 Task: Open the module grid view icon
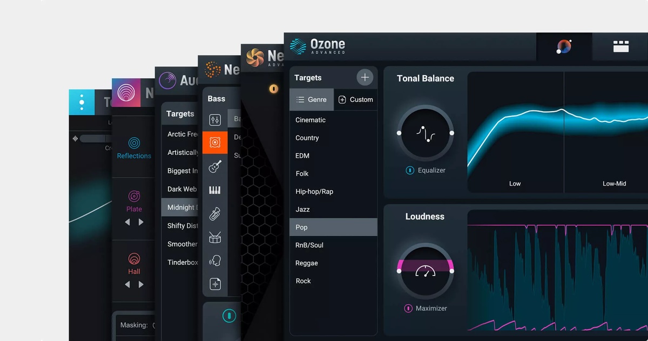click(x=621, y=47)
